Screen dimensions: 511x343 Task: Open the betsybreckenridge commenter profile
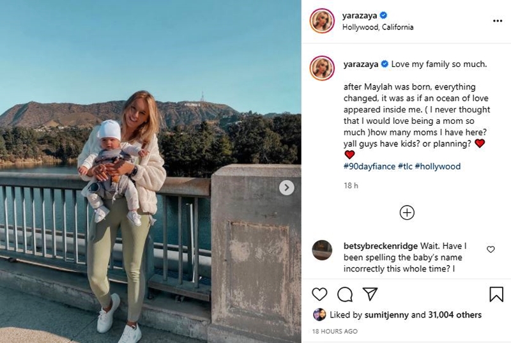380,246
